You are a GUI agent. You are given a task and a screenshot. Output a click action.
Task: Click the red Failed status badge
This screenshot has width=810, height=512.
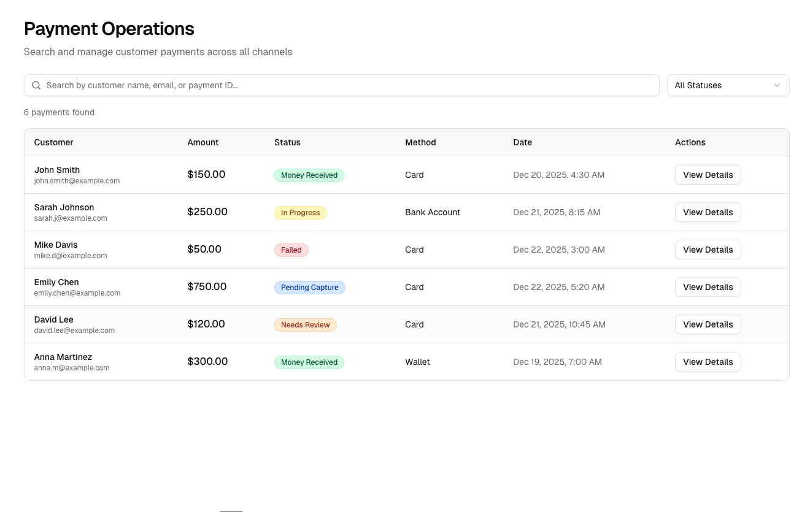(x=291, y=250)
